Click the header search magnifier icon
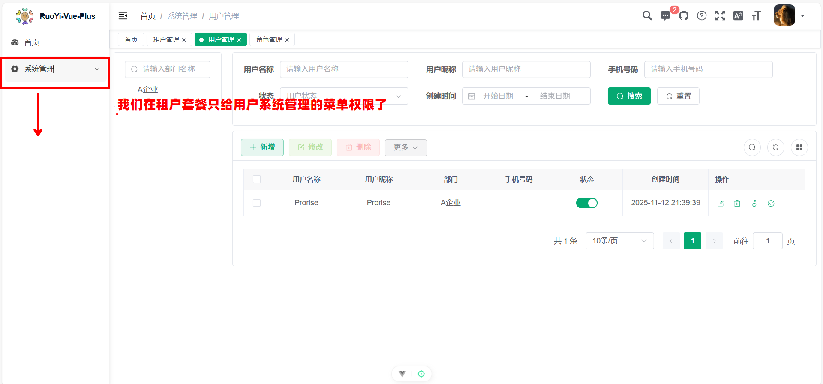 647,16
